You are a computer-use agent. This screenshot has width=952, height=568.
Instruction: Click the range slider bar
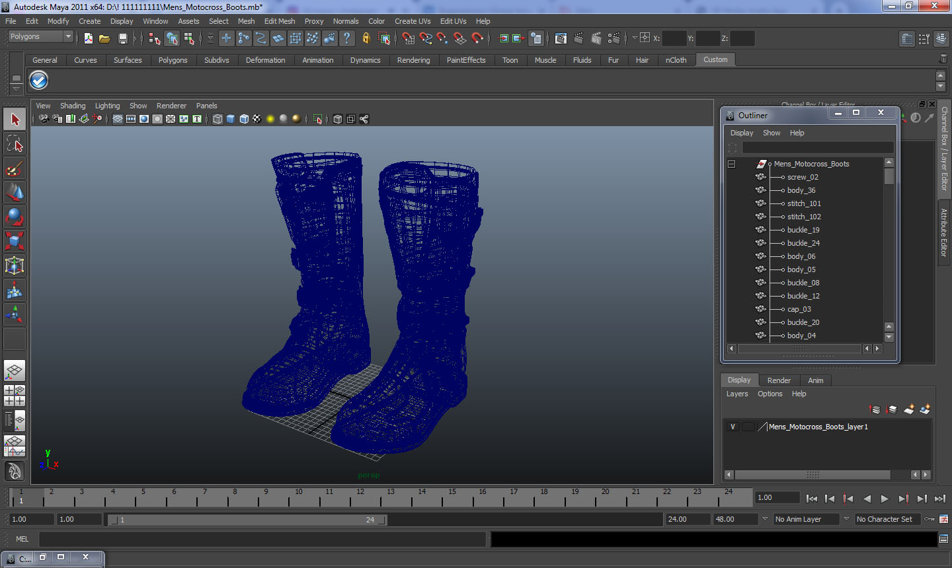(248, 520)
